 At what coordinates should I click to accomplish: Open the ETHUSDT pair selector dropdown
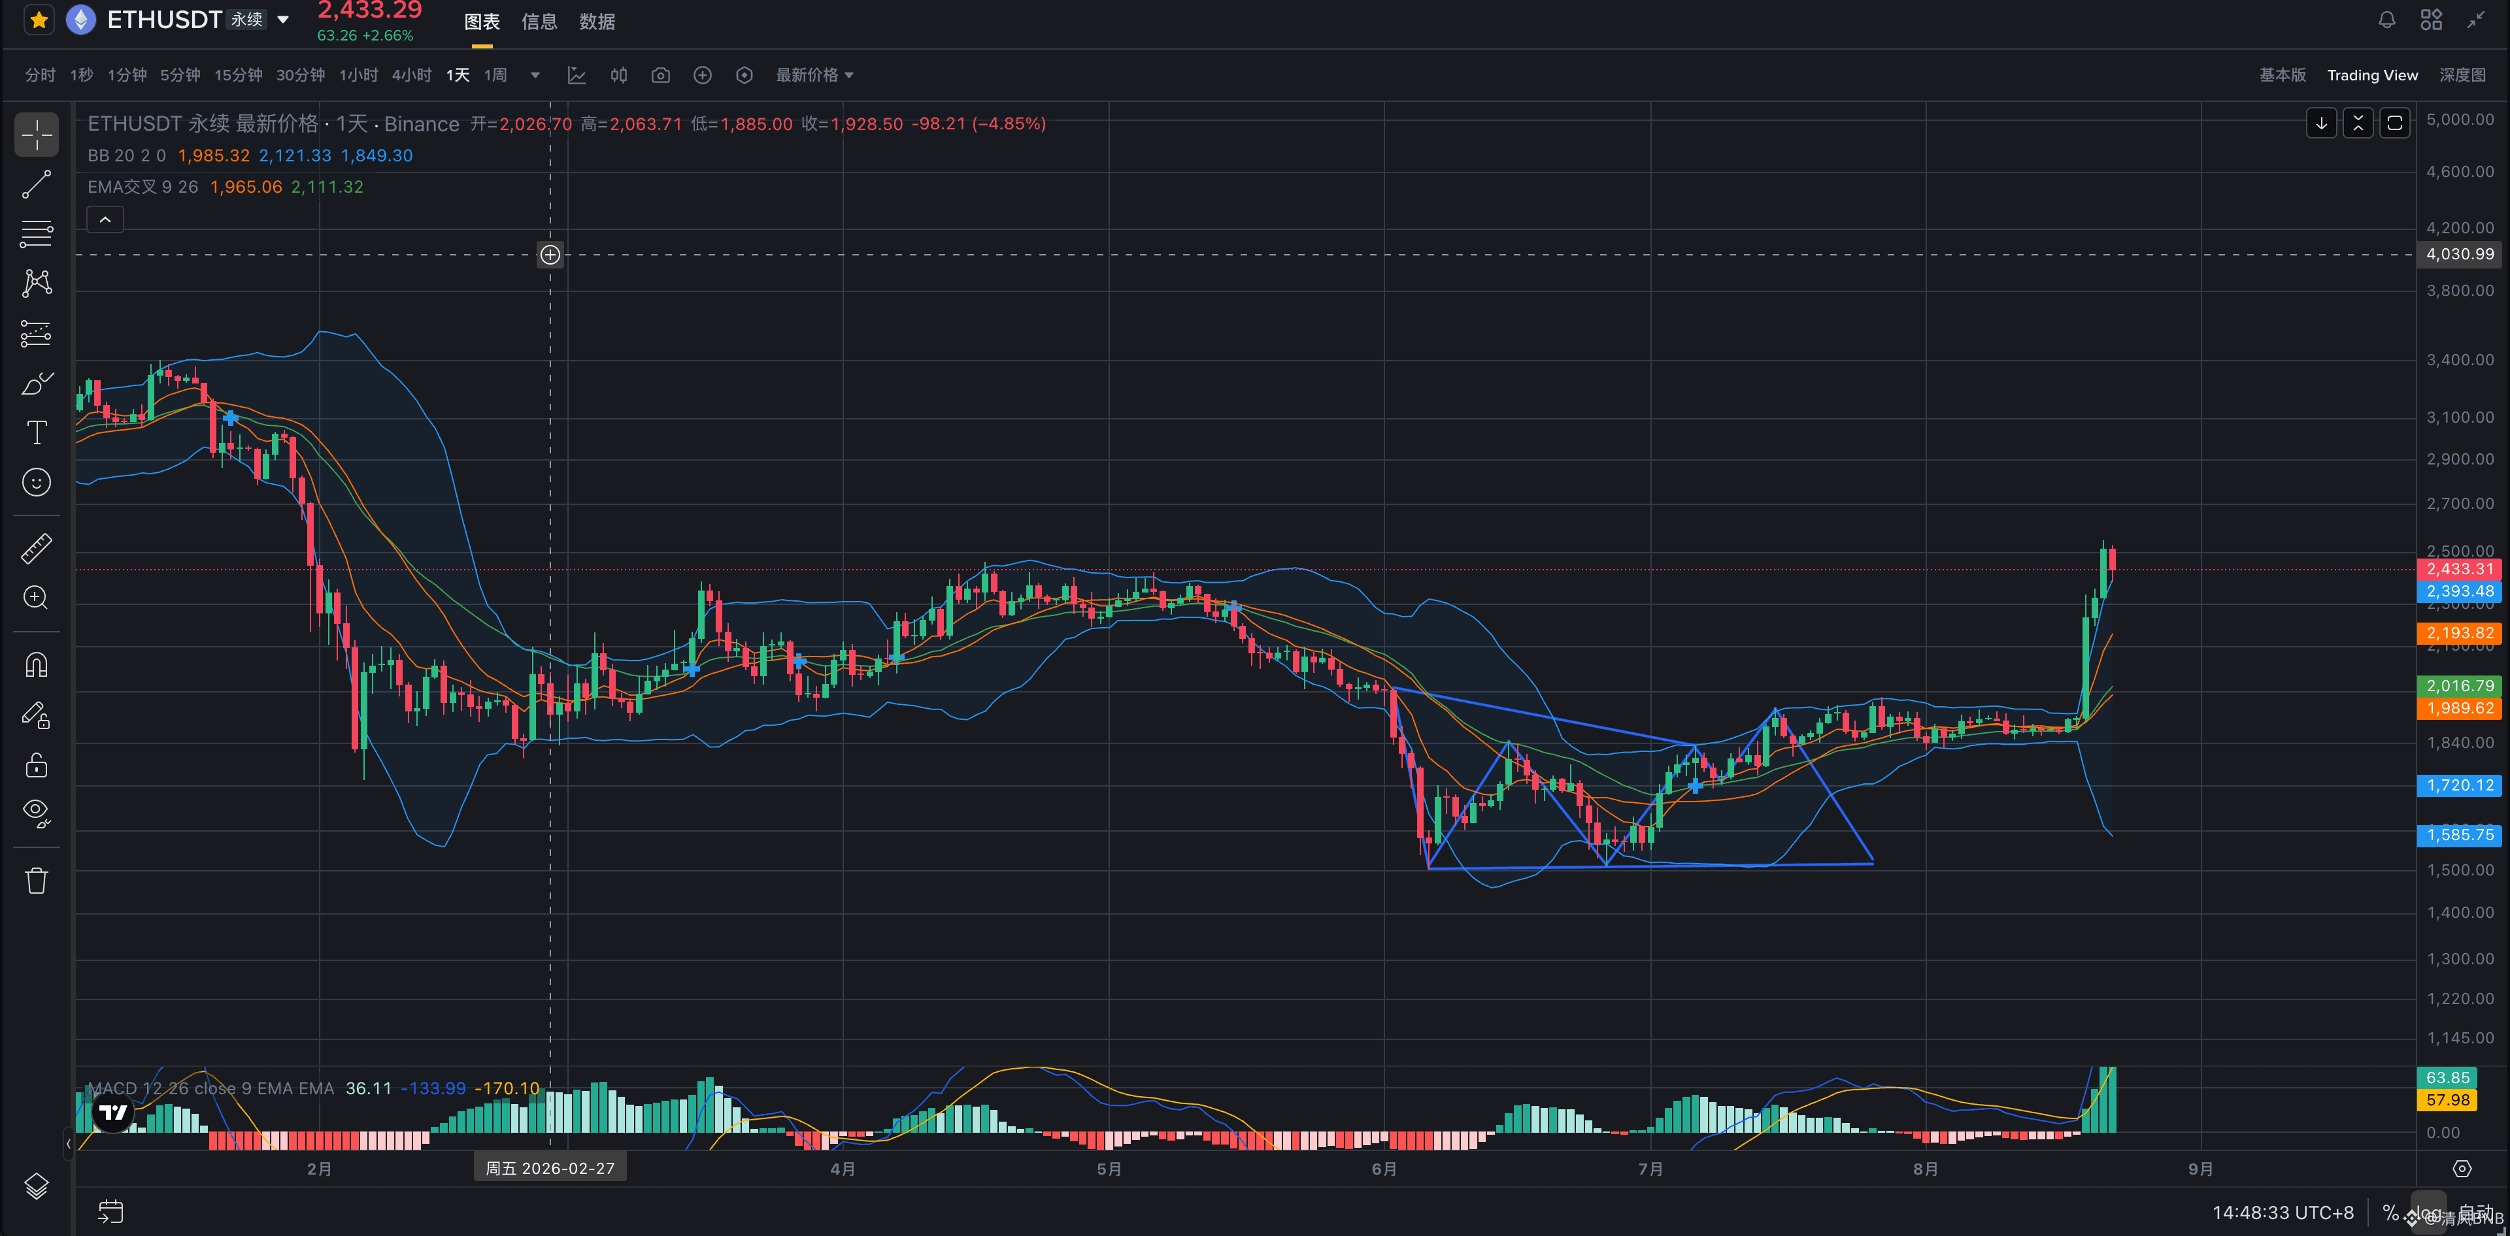(284, 20)
